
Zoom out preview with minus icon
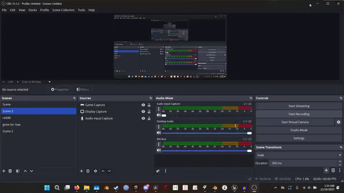(x=3, y=82)
